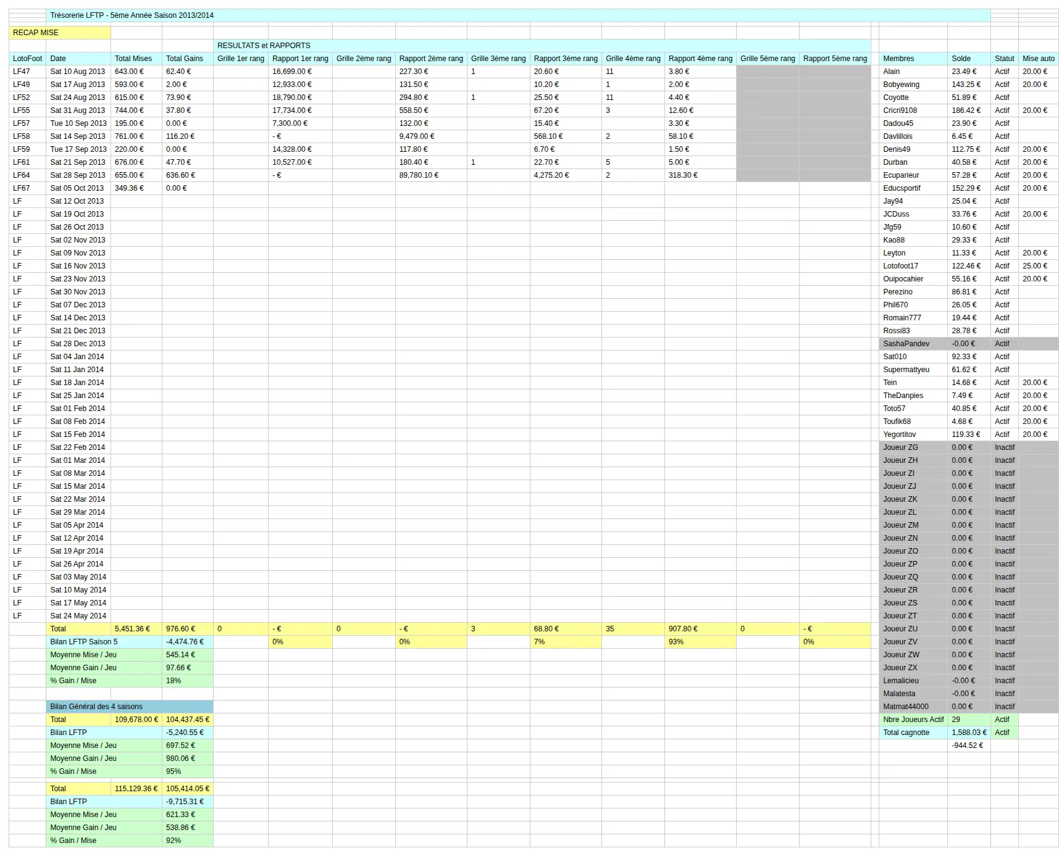Viewport: 1059px width, 856px height.
Task: Select the '18%' gain ratio cell
Action: (188, 681)
